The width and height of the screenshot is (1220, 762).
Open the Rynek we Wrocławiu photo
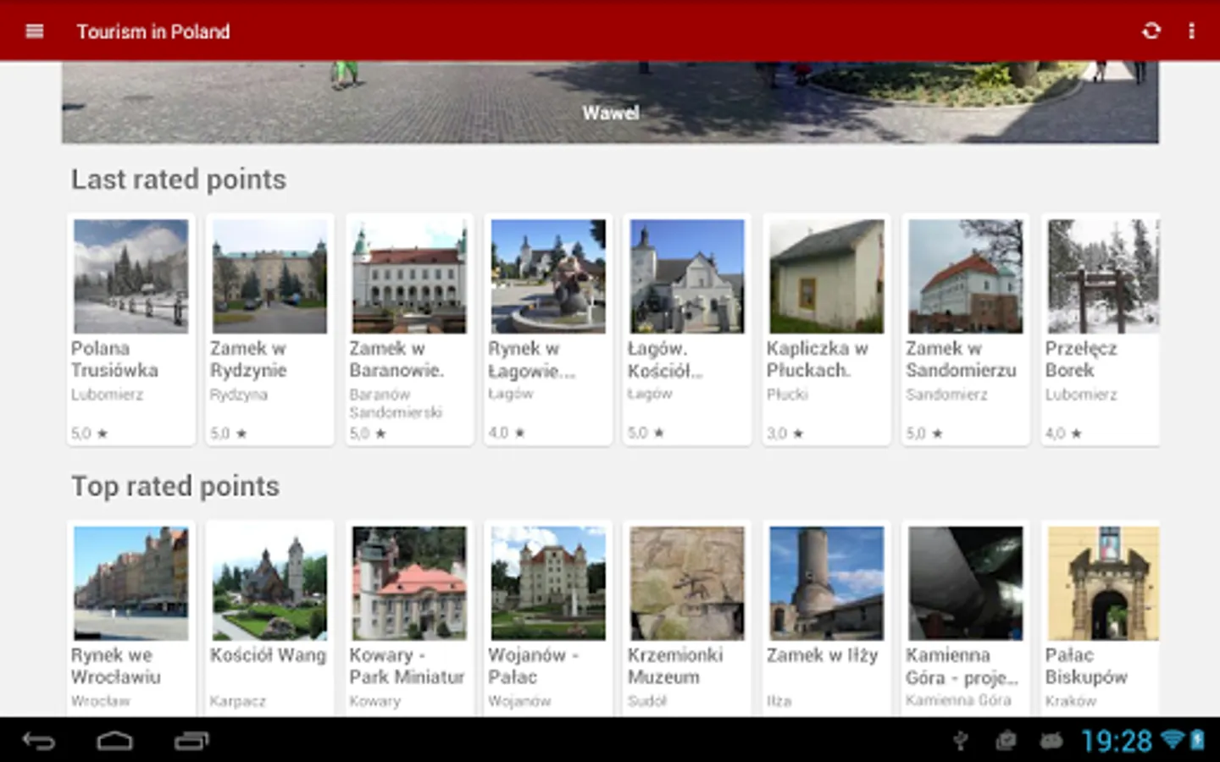click(x=131, y=583)
